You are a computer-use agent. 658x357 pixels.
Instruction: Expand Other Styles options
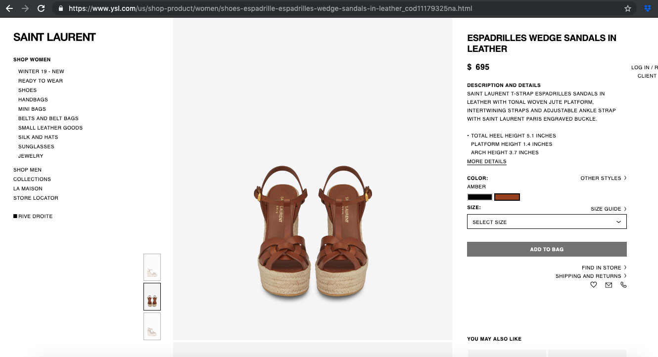pyautogui.click(x=603, y=178)
